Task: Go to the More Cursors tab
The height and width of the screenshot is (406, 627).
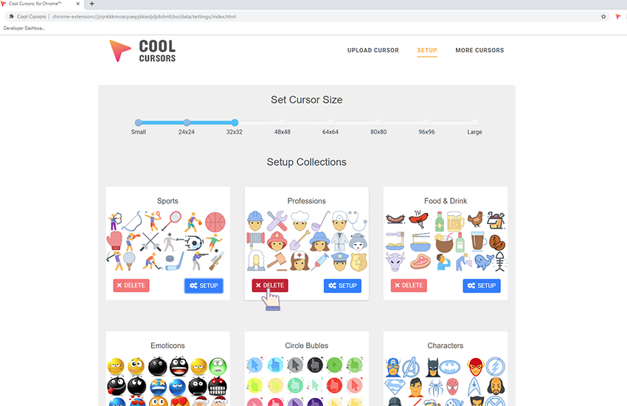Action: click(x=479, y=50)
